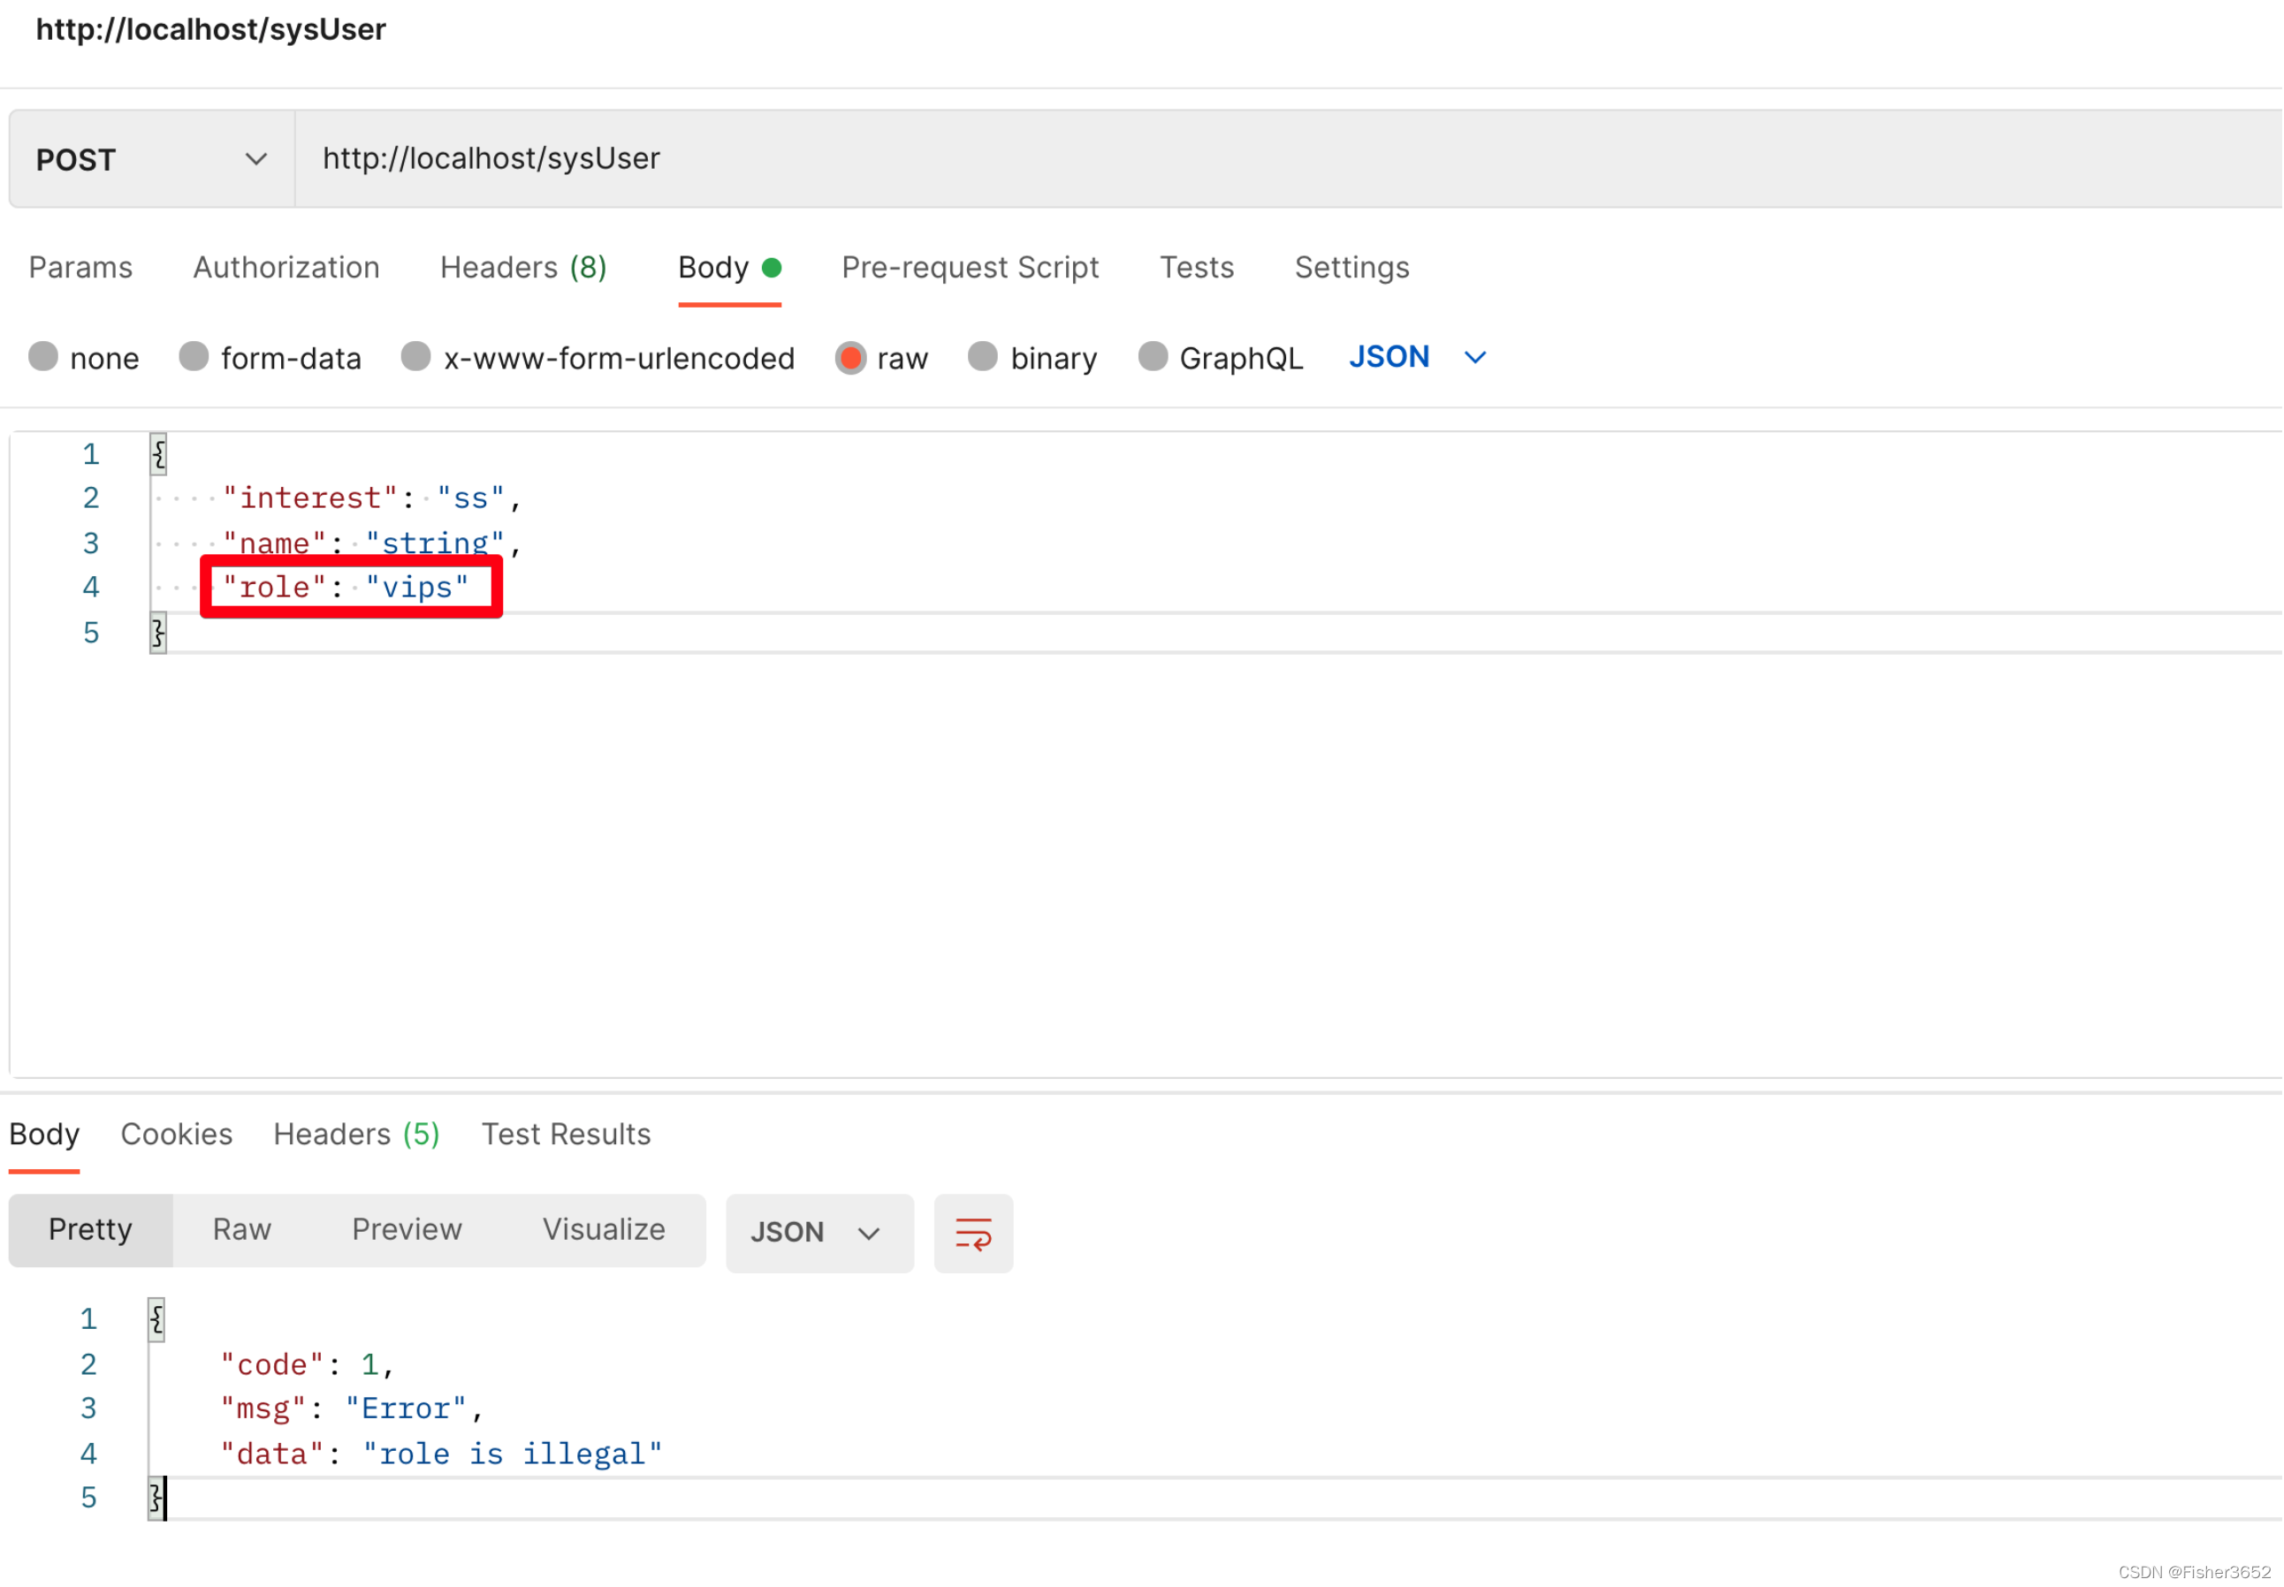Open the response JSON format dropdown
This screenshot has height=1587, width=2284.
coord(819,1234)
